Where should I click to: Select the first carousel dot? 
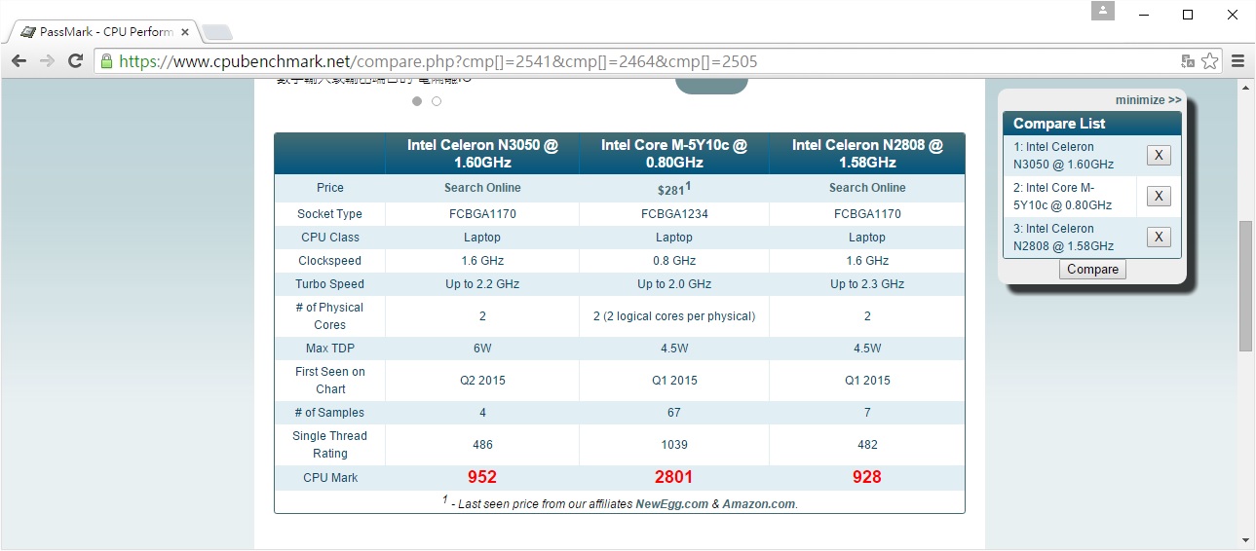417,101
